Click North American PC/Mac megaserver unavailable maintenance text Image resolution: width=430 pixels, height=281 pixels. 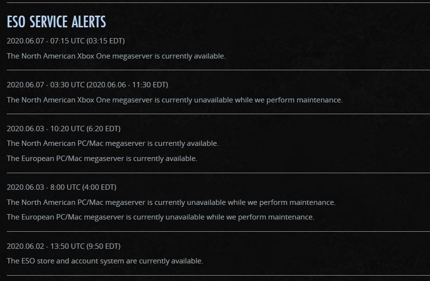click(171, 202)
